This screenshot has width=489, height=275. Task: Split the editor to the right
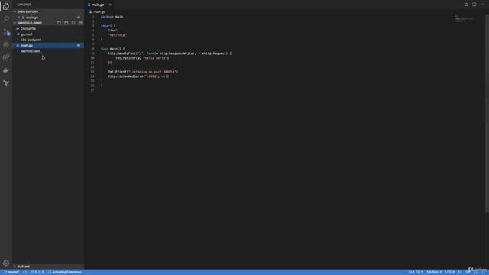pyautogui.click(x=474, y=5)
